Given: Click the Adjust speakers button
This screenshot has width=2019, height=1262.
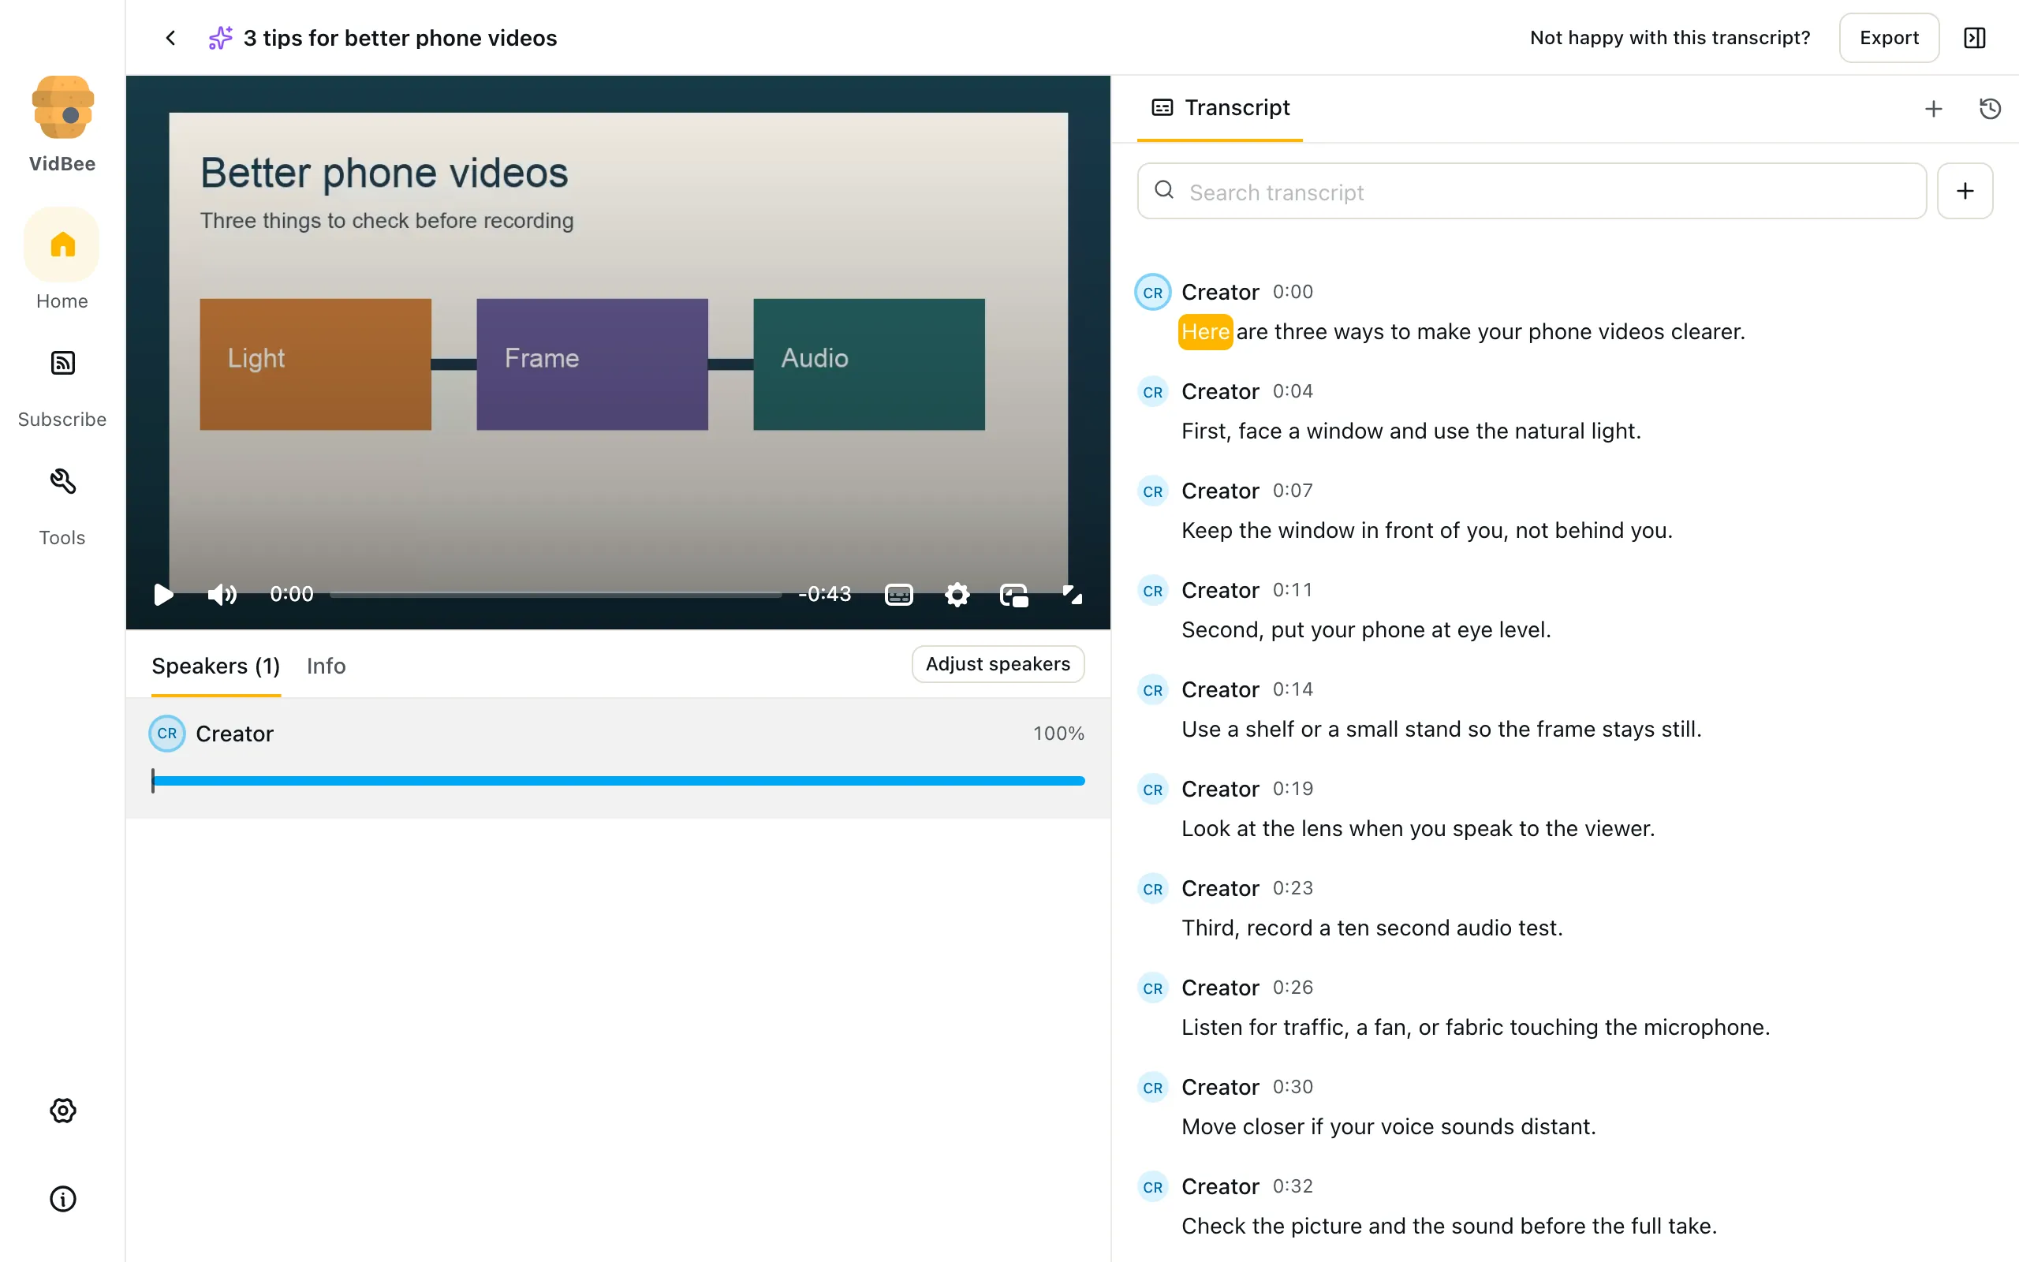Looking at the screenshot, I should [998, 664].
